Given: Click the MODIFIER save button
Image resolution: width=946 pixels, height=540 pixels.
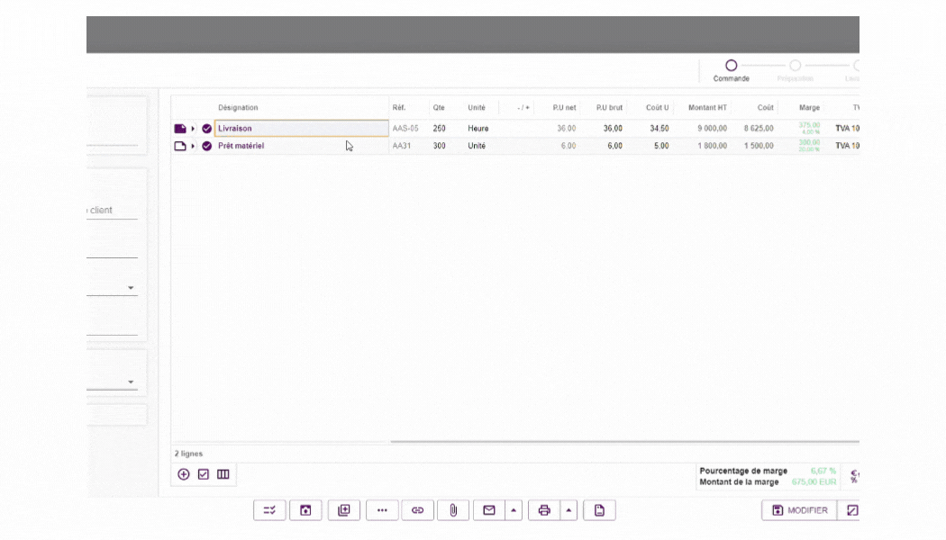Looking at the screenshot, I should click(x=799, y=510).
